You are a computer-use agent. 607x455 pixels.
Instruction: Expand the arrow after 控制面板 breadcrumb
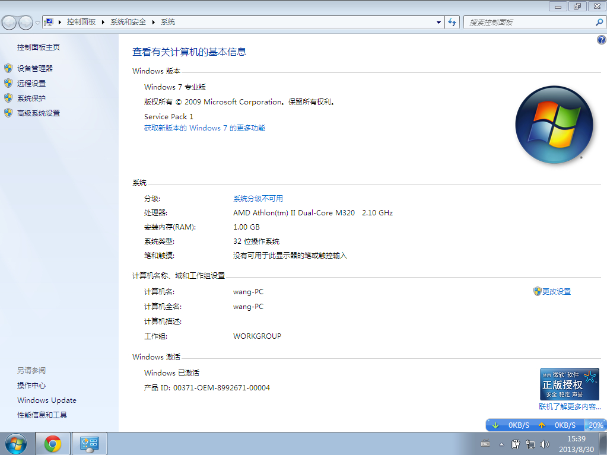103,22
